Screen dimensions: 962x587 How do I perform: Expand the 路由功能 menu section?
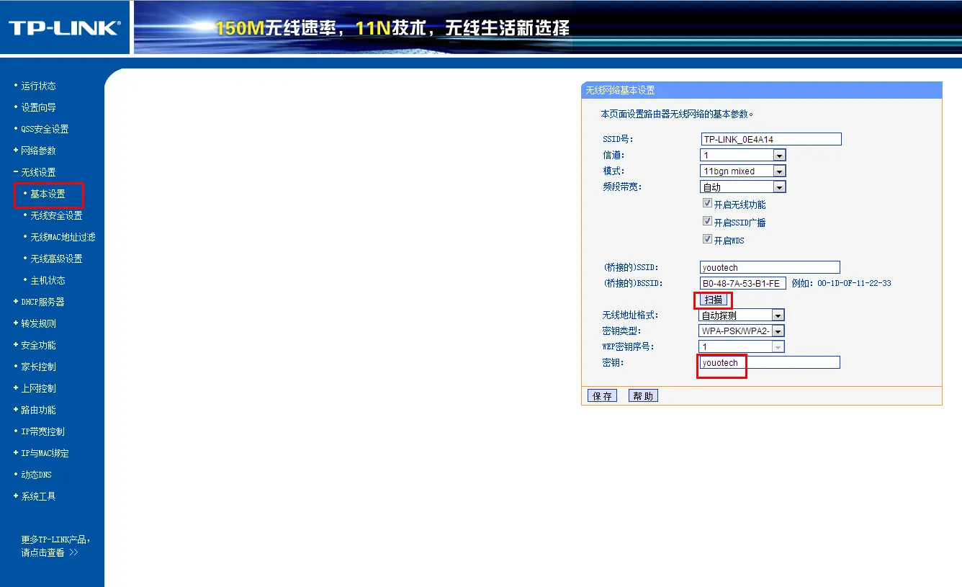point(38,410)
